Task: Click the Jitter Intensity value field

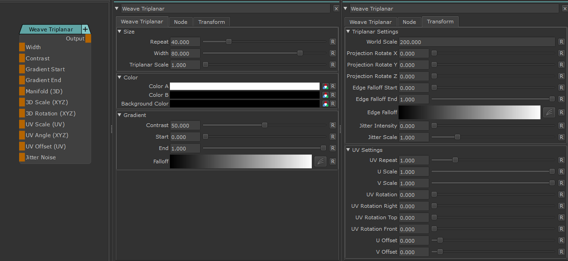Action: coord(414,126)
